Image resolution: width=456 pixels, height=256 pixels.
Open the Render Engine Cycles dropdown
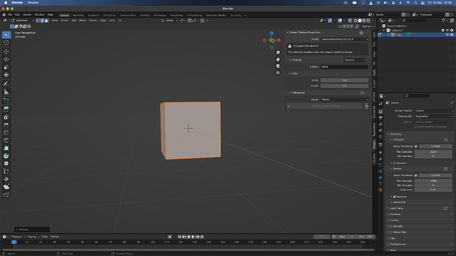pos(434,111)
